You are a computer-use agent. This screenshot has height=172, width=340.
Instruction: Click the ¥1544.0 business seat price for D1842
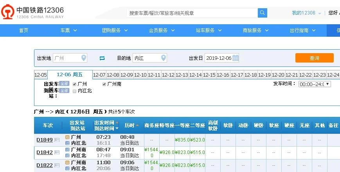(151, 152)
